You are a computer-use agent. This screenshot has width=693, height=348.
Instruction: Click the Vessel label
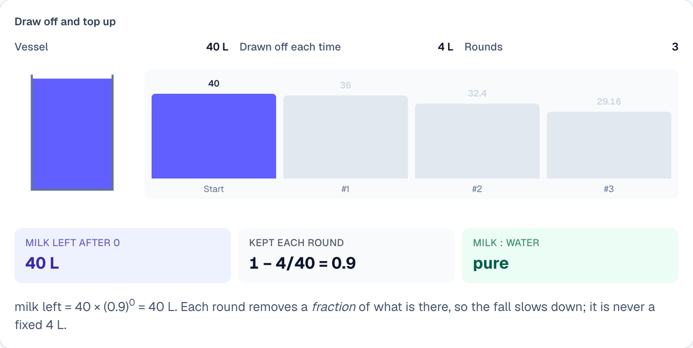point(32,47)
